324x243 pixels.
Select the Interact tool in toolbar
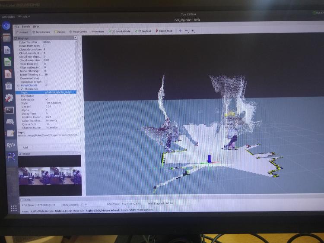click(x=22, y=32)
